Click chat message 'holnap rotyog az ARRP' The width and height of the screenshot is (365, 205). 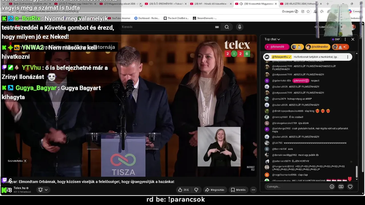click(299, 99)
